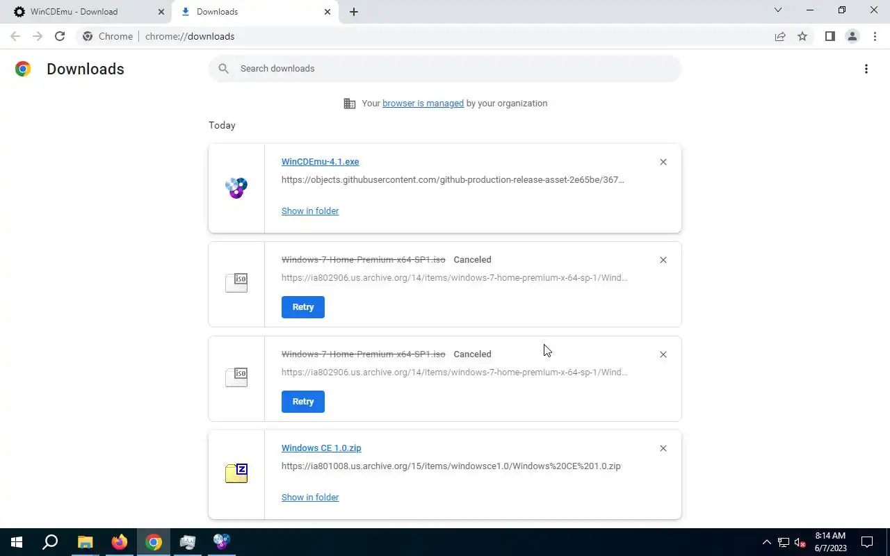Bookmark this page with the star
890x556 pixels.
tap(802, 36)
